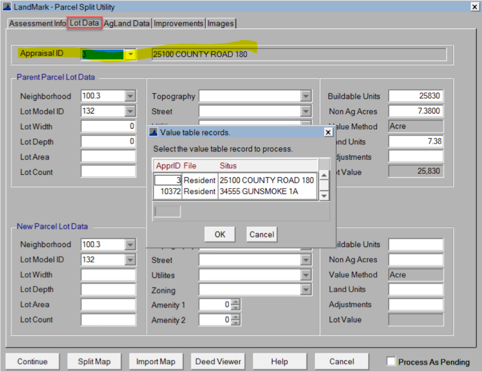Open the Split Map button

point(94,361)
